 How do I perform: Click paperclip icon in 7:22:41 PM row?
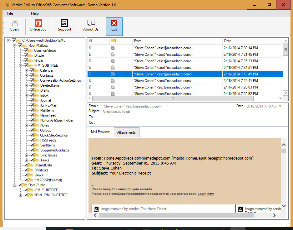tap(90, 80)
